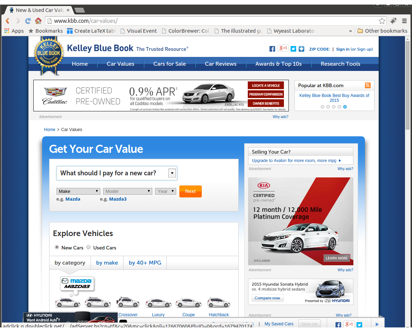This screenshot has width=412, height=332.
Task: Click LEARN MORE on Kia ad
Action: coord(337,258)
